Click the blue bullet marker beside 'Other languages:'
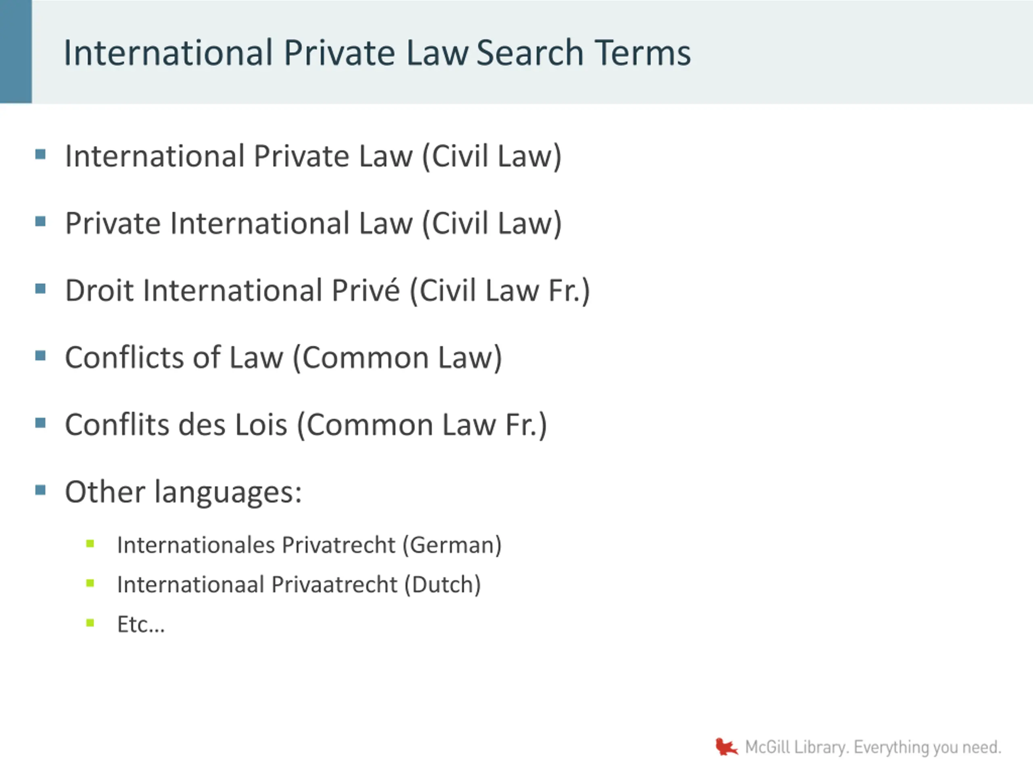The image size is (1033, 775). click(x=41, y=490)
